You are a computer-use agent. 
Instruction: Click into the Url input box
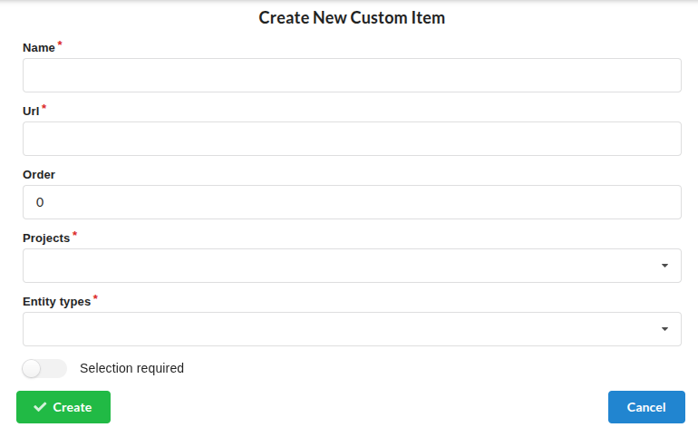click(x=352, y=139)
